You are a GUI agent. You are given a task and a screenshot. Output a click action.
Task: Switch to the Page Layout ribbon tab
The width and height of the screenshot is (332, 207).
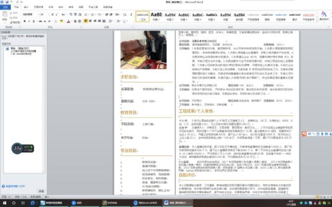[39, 8]
